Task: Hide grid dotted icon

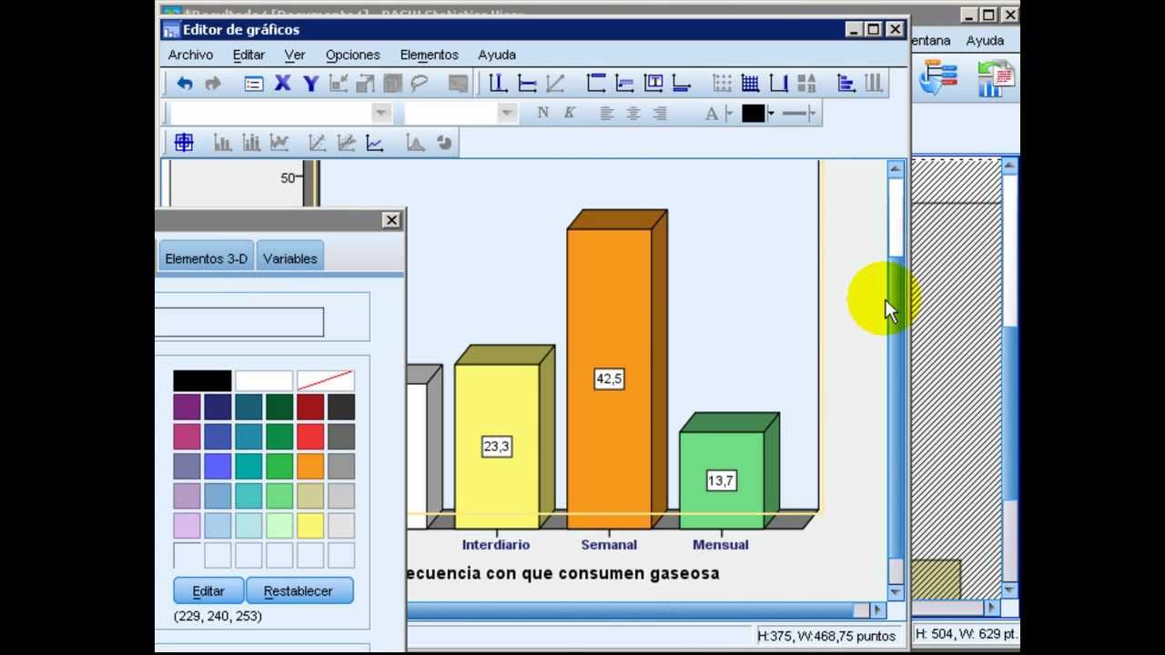Action: 722,84
